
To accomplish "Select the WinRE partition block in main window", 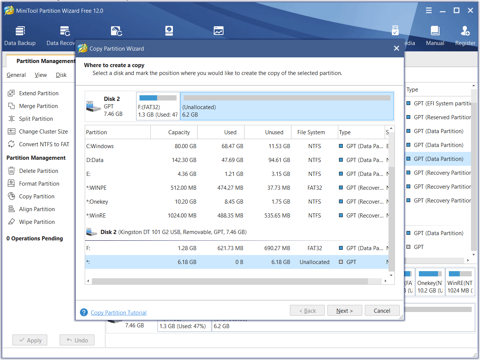I will click(x=460, y=282).
